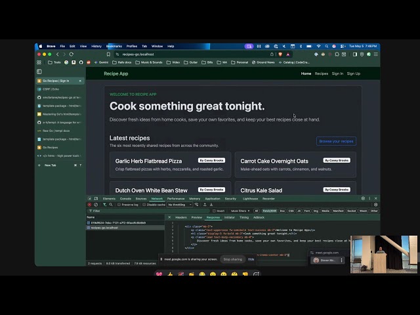This screenshot has height=315, width=420.
Task: Clear the network log
Action: click(96, 205)
